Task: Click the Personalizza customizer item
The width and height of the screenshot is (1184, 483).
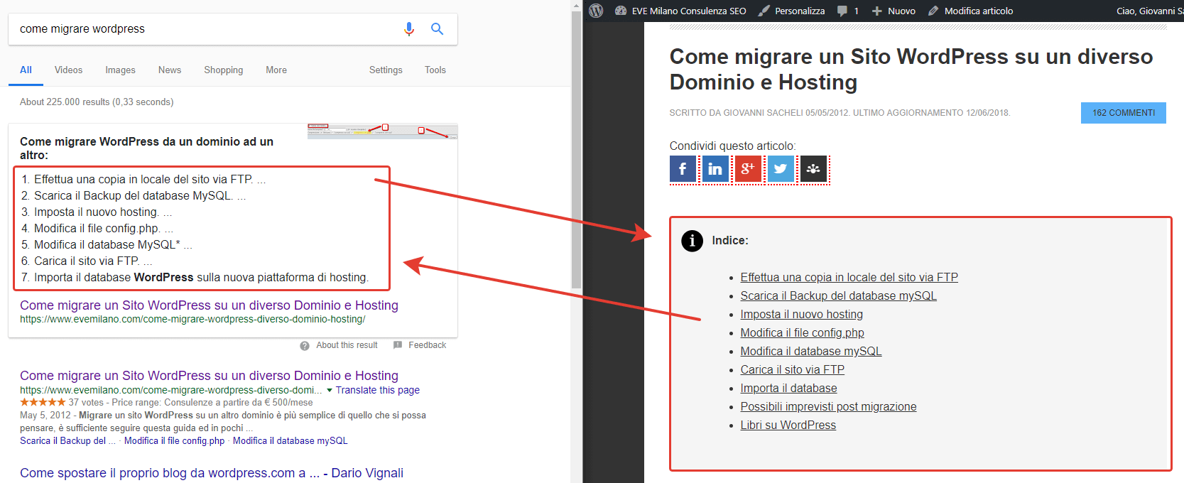Action: [x=791, y=11]
